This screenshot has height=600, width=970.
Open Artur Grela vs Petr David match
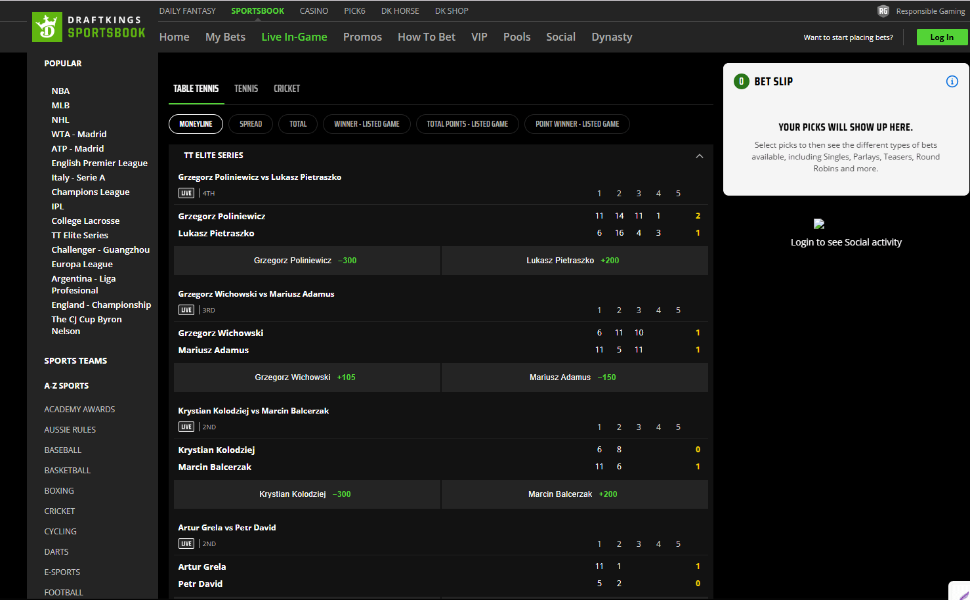click(227, 528)
